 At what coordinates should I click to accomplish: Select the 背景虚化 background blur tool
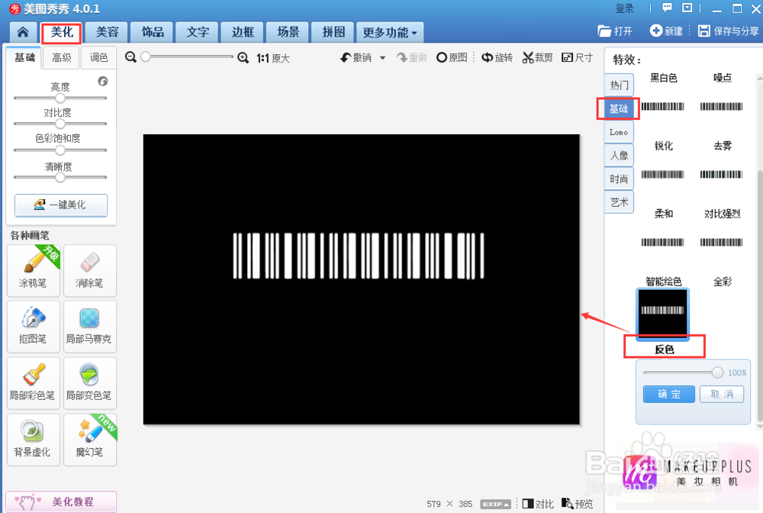(33, 440)
